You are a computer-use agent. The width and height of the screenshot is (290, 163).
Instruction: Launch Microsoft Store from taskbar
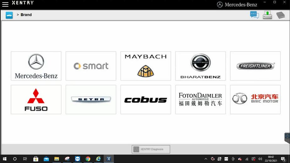click(x=36, y=159)
